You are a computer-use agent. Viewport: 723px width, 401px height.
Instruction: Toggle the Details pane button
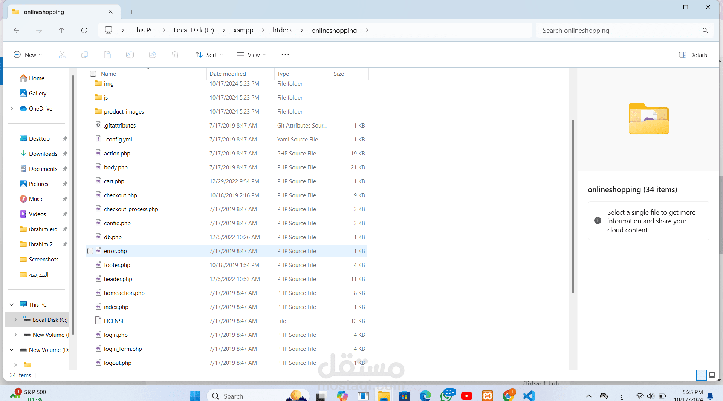coord(692,55)
